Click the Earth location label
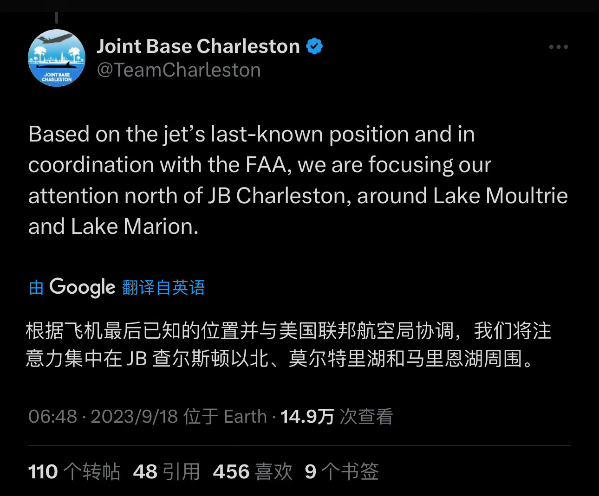Viewport: 599px width, 496px height. pyautogui.click(x=245, y=416)
